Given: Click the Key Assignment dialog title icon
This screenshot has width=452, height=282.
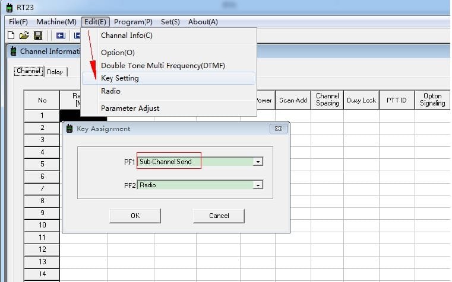Looking at the screenshot, I should 69,129.
